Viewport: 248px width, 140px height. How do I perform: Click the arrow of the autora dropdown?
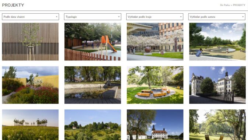243,17
